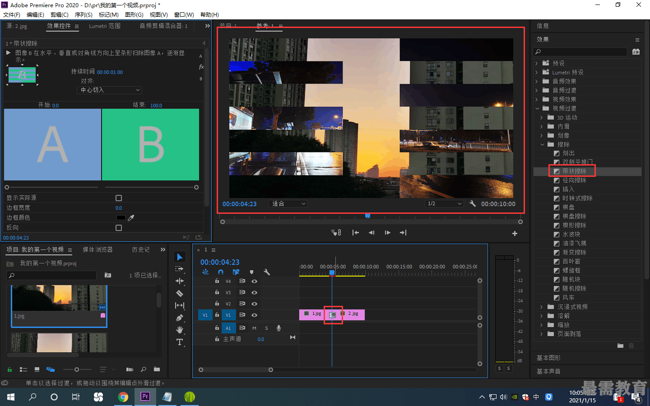650x406 pixels.
Task: Click voice-over record microphone on A1
Action: pyautogui.click(x=279, y=328)
